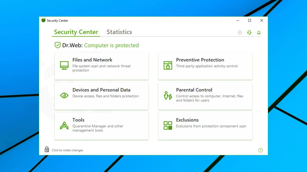Screen dimensions: 307x172
Task: Click the settings gear icon
Action: pos(240,33)
